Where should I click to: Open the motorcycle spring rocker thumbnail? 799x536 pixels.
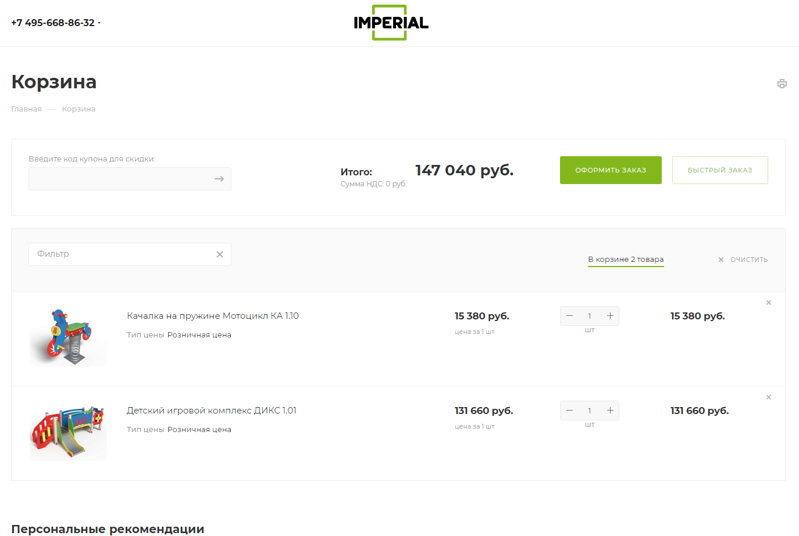tap(68, 337)
